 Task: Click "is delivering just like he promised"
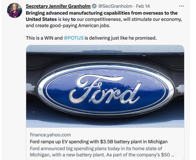(121, 38)
